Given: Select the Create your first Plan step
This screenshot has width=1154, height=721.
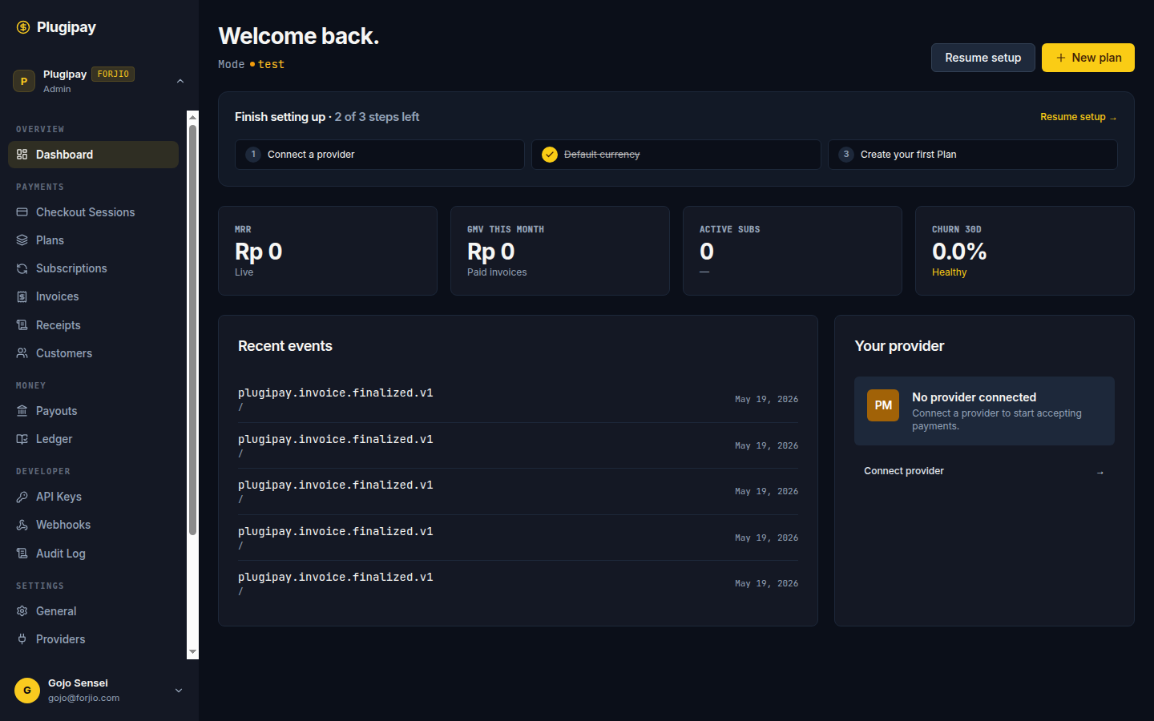Looking at the screenshot, I should (973, 155).
